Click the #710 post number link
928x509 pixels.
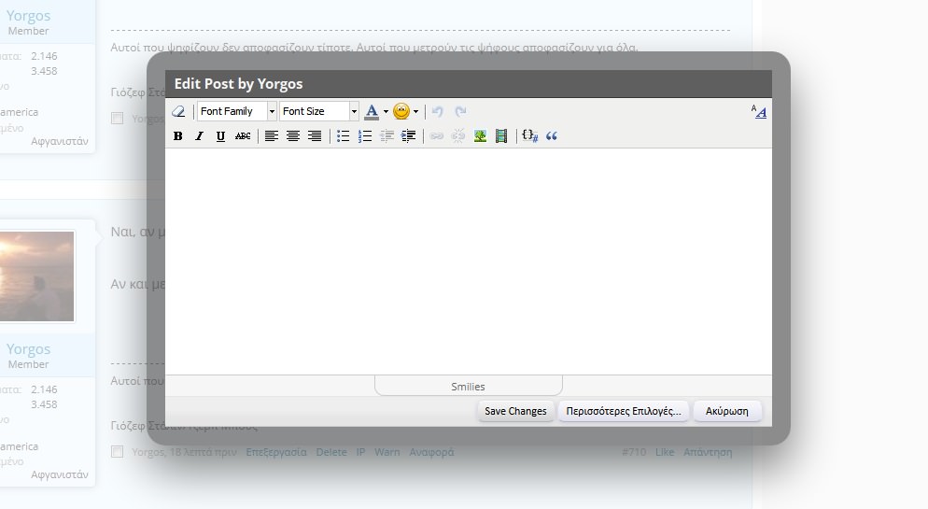pyautogui.click(x=634, y=452)
